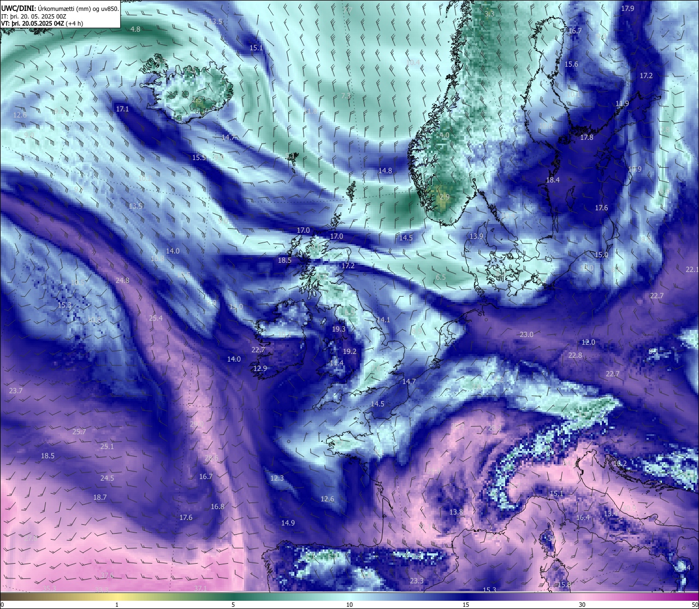699x609 pixels.
Task: Click the 18.4 value over Sweden
Action: coord(553,180)
